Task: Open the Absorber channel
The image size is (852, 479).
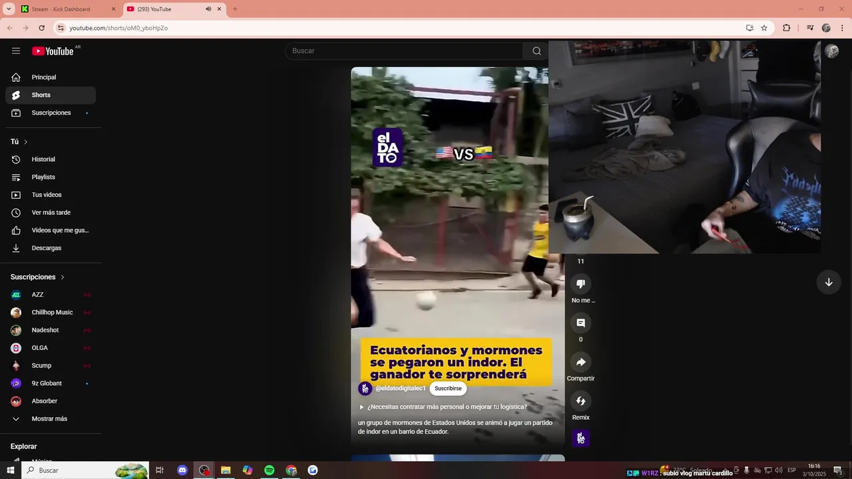Action: 51,401
